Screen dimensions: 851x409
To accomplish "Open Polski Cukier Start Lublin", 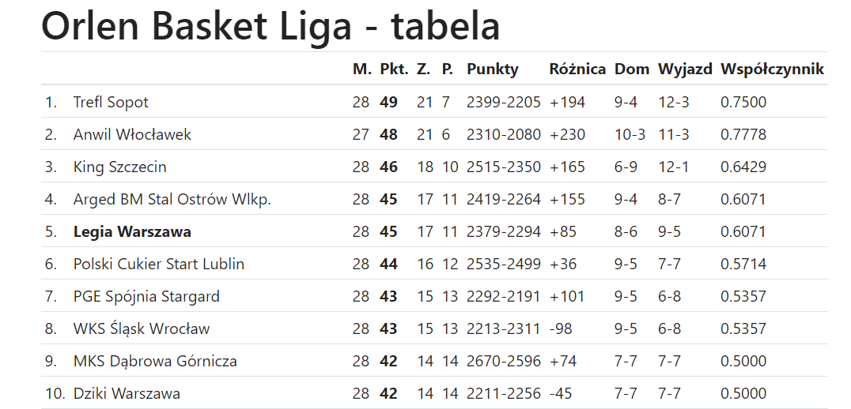I will (x=158, y=264).
